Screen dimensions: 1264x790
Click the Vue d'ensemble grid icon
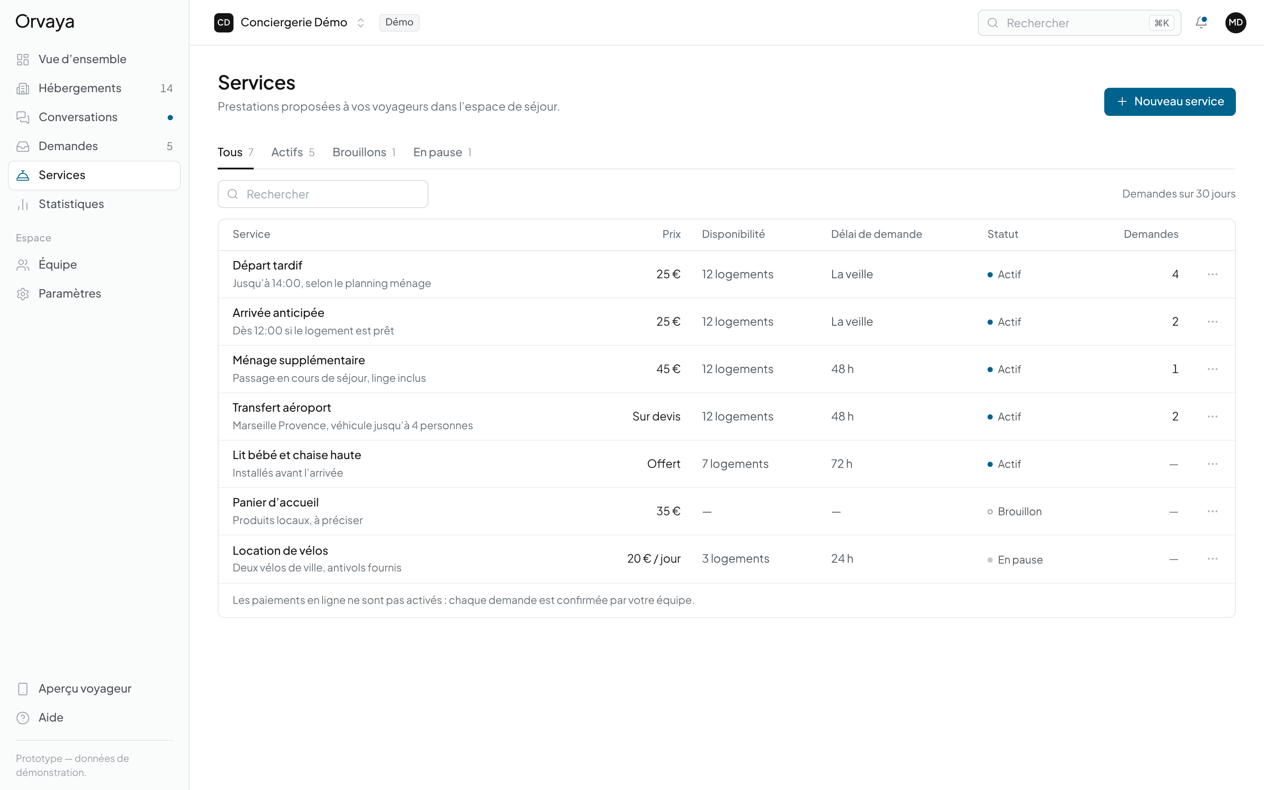point(23,60)
